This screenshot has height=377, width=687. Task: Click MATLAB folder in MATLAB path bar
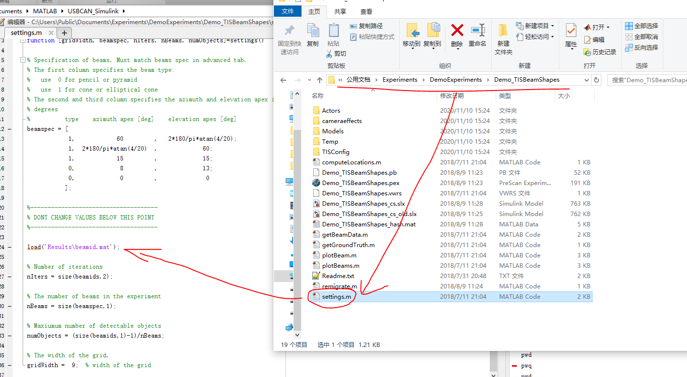45,10
